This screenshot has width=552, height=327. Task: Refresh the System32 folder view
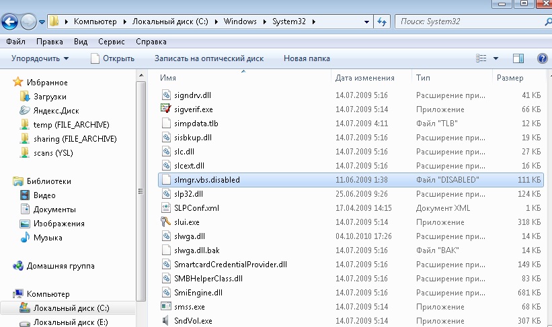click(x=382, y=21)
